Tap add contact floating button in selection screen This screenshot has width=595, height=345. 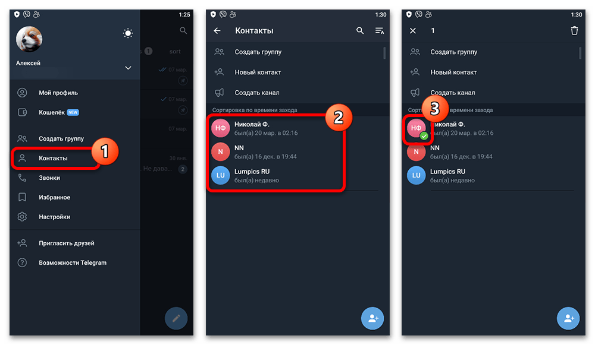pos(568,318)
